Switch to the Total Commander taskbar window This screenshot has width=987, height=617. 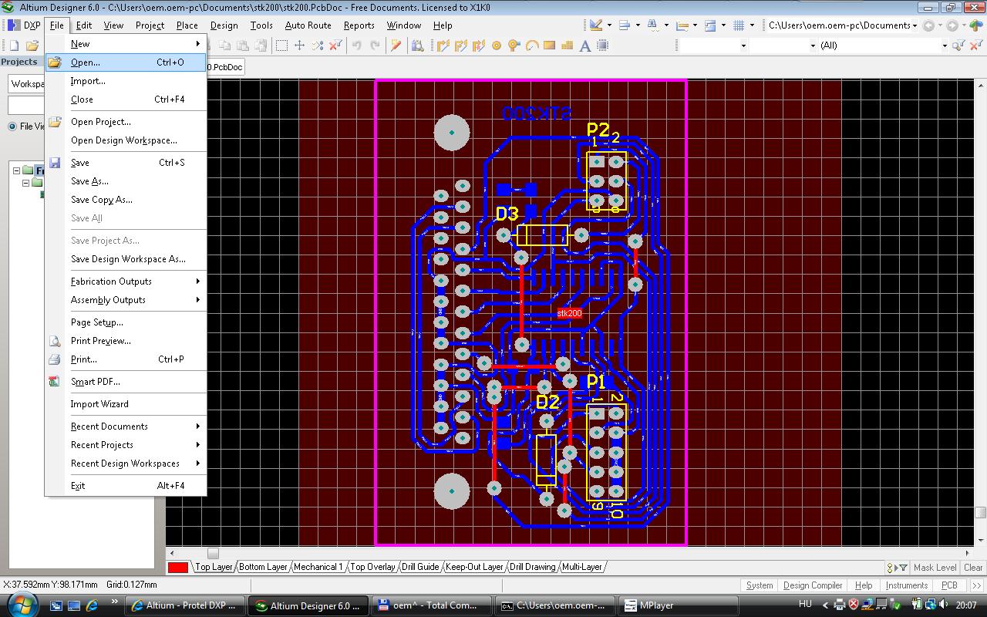click(x=432, y=605)
